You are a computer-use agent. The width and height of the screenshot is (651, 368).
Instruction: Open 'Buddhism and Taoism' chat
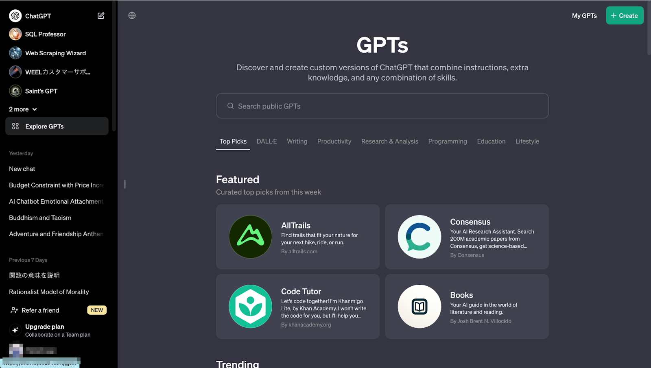click(40, 218)
